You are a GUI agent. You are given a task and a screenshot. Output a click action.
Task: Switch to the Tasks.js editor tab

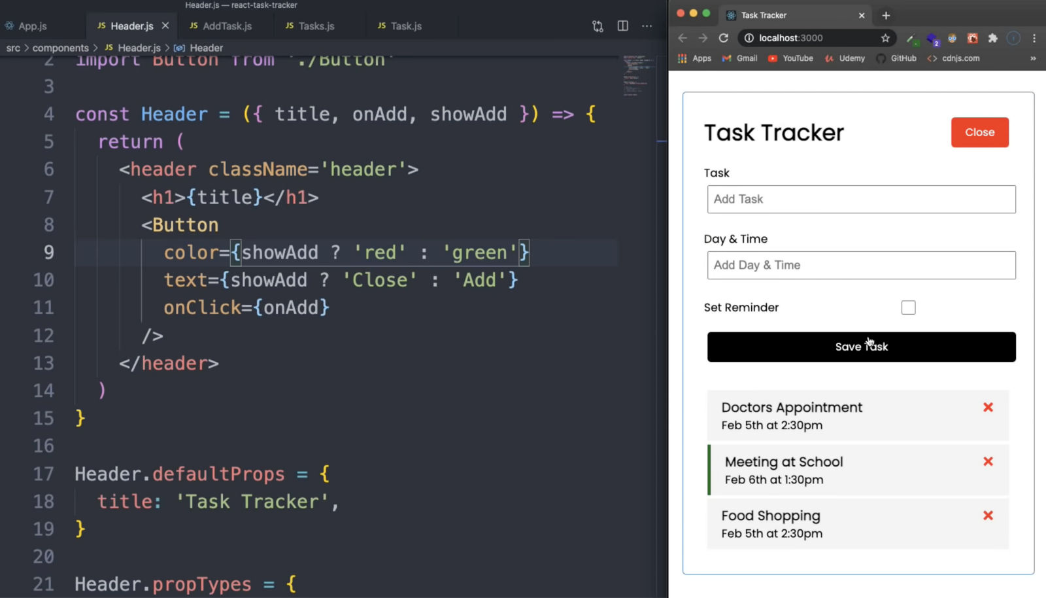click(x=310, y=26)
